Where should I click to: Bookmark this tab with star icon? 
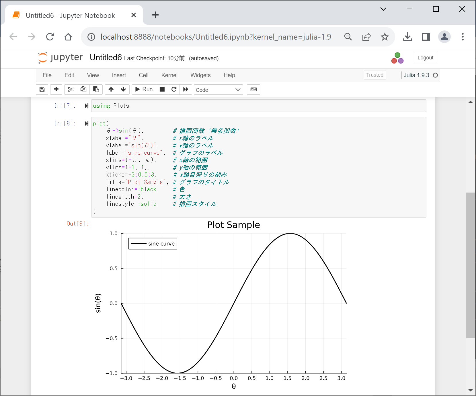[x=385, y=37]
